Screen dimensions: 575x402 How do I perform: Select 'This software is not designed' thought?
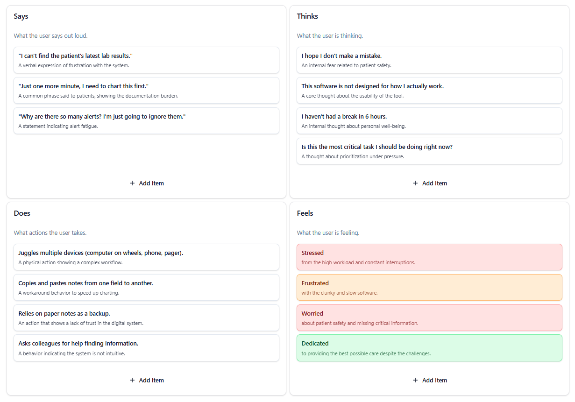(429, 91)
